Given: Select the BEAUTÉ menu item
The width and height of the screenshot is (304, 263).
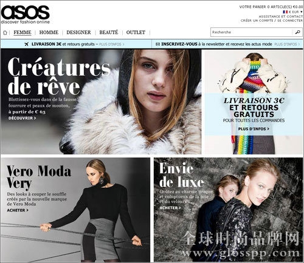Looking at the screenshot, I should click(x=109, y=32).
